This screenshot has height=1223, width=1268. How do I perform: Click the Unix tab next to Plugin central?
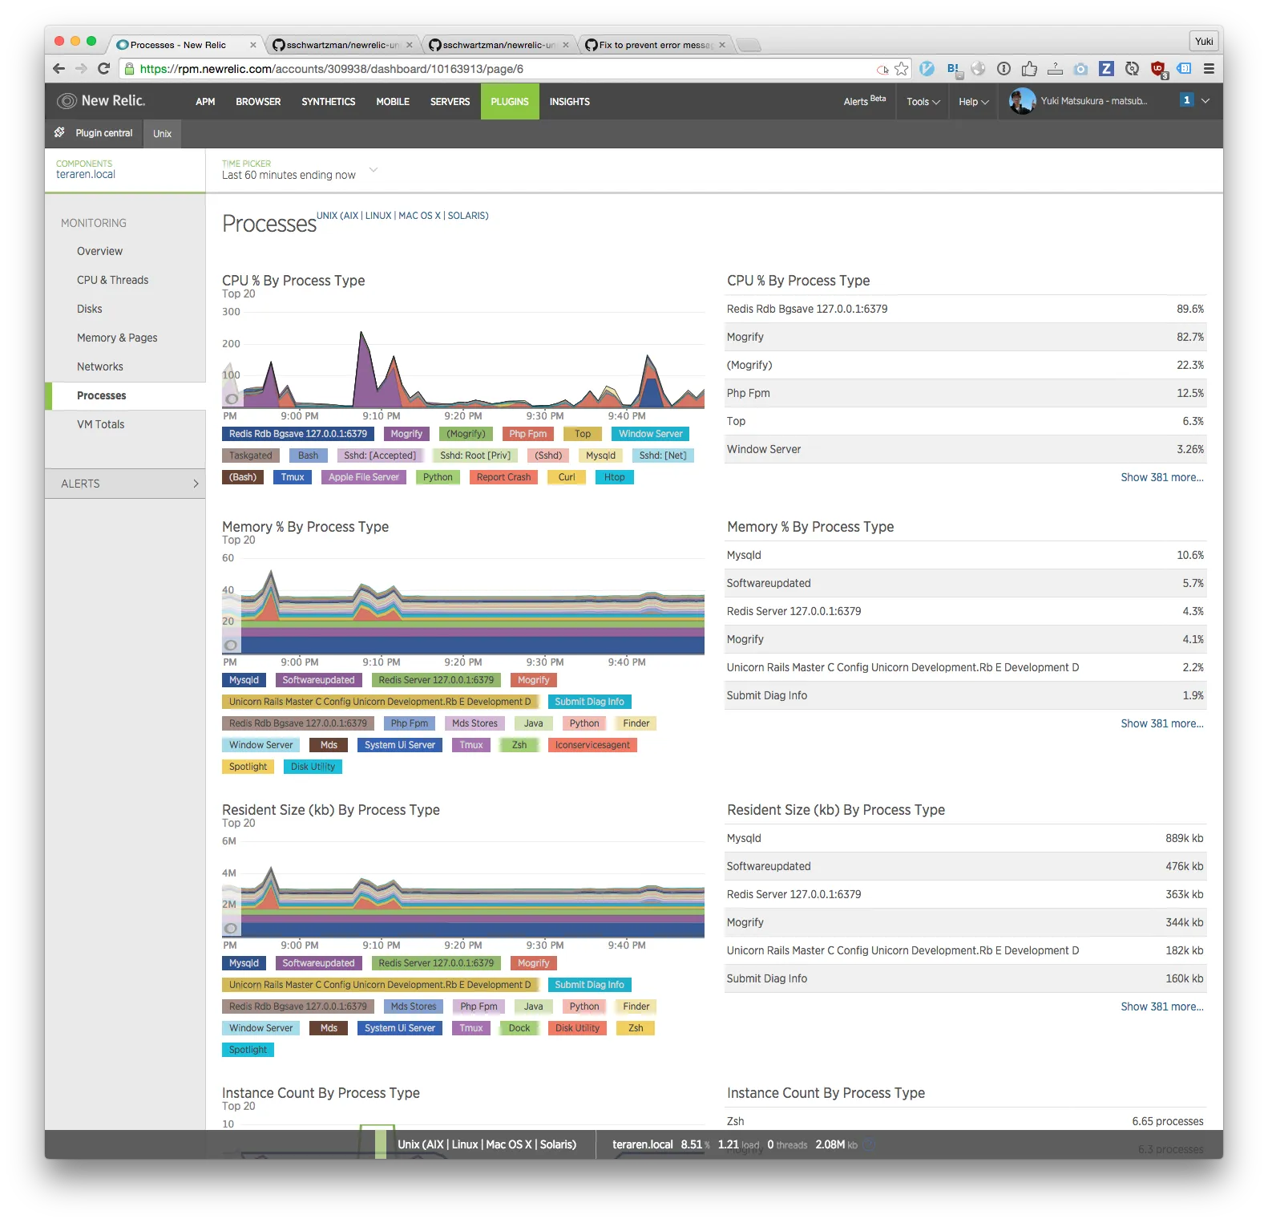(163, 134)
